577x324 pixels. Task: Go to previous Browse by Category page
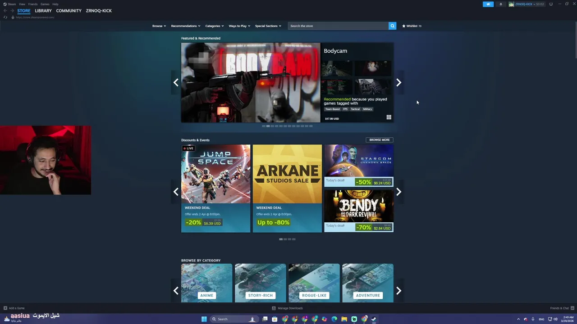point(176,291)
